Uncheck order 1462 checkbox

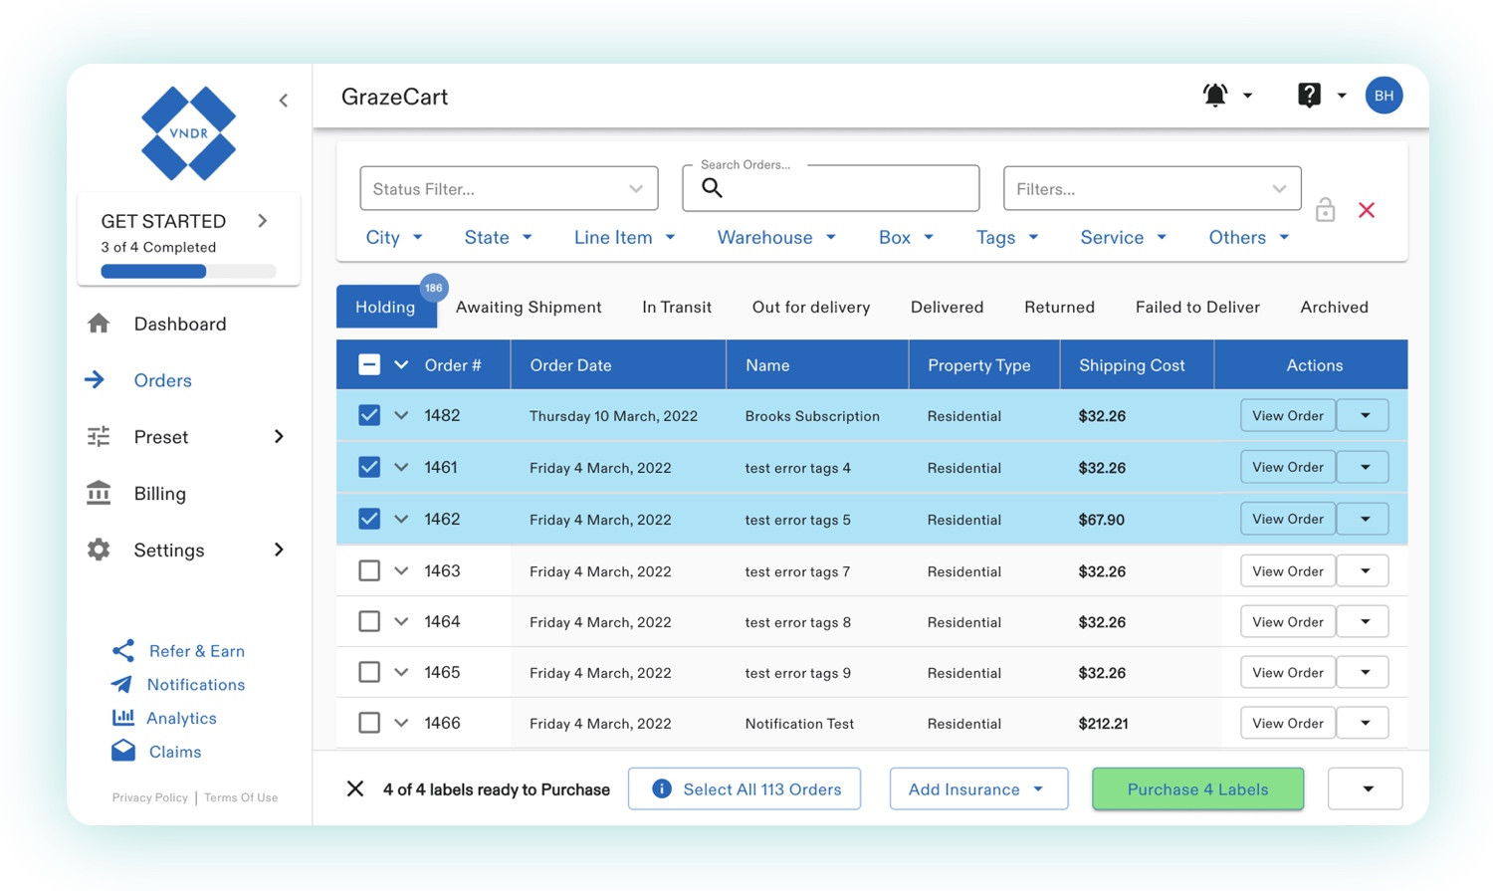point(369,519)
